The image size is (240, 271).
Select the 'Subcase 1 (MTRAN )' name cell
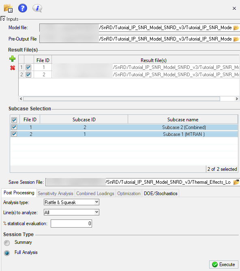tap(184, 134)
